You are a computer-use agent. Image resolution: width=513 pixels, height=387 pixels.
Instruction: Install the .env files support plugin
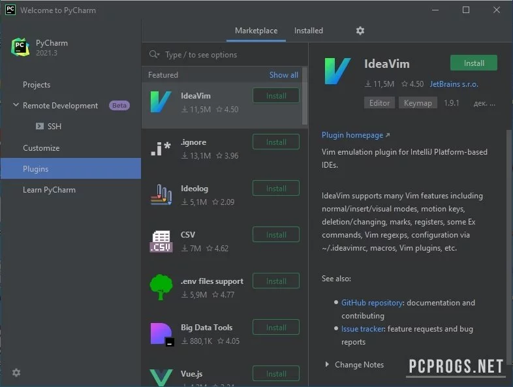276,281
